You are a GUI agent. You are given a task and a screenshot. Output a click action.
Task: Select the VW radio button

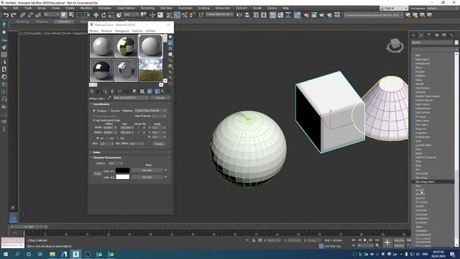(108, 138)
